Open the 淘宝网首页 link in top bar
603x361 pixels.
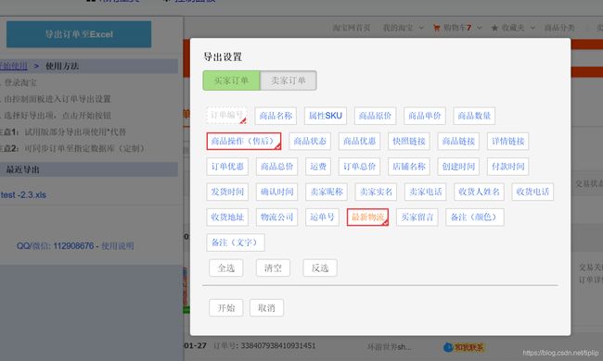click(352, 28)
